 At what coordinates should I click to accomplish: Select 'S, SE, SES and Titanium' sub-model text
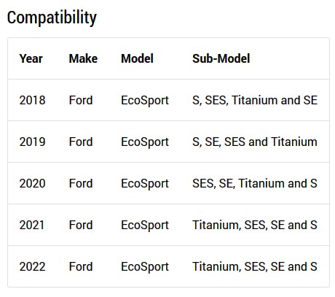tap(255, 142)
